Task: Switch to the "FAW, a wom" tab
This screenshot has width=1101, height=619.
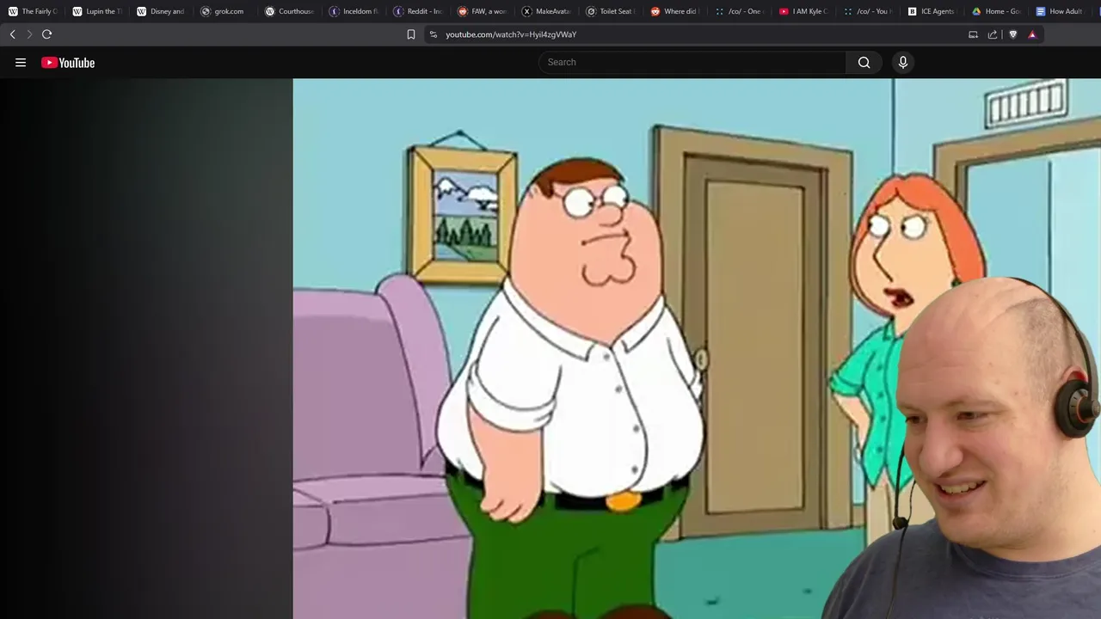Action: click(483, 11)
